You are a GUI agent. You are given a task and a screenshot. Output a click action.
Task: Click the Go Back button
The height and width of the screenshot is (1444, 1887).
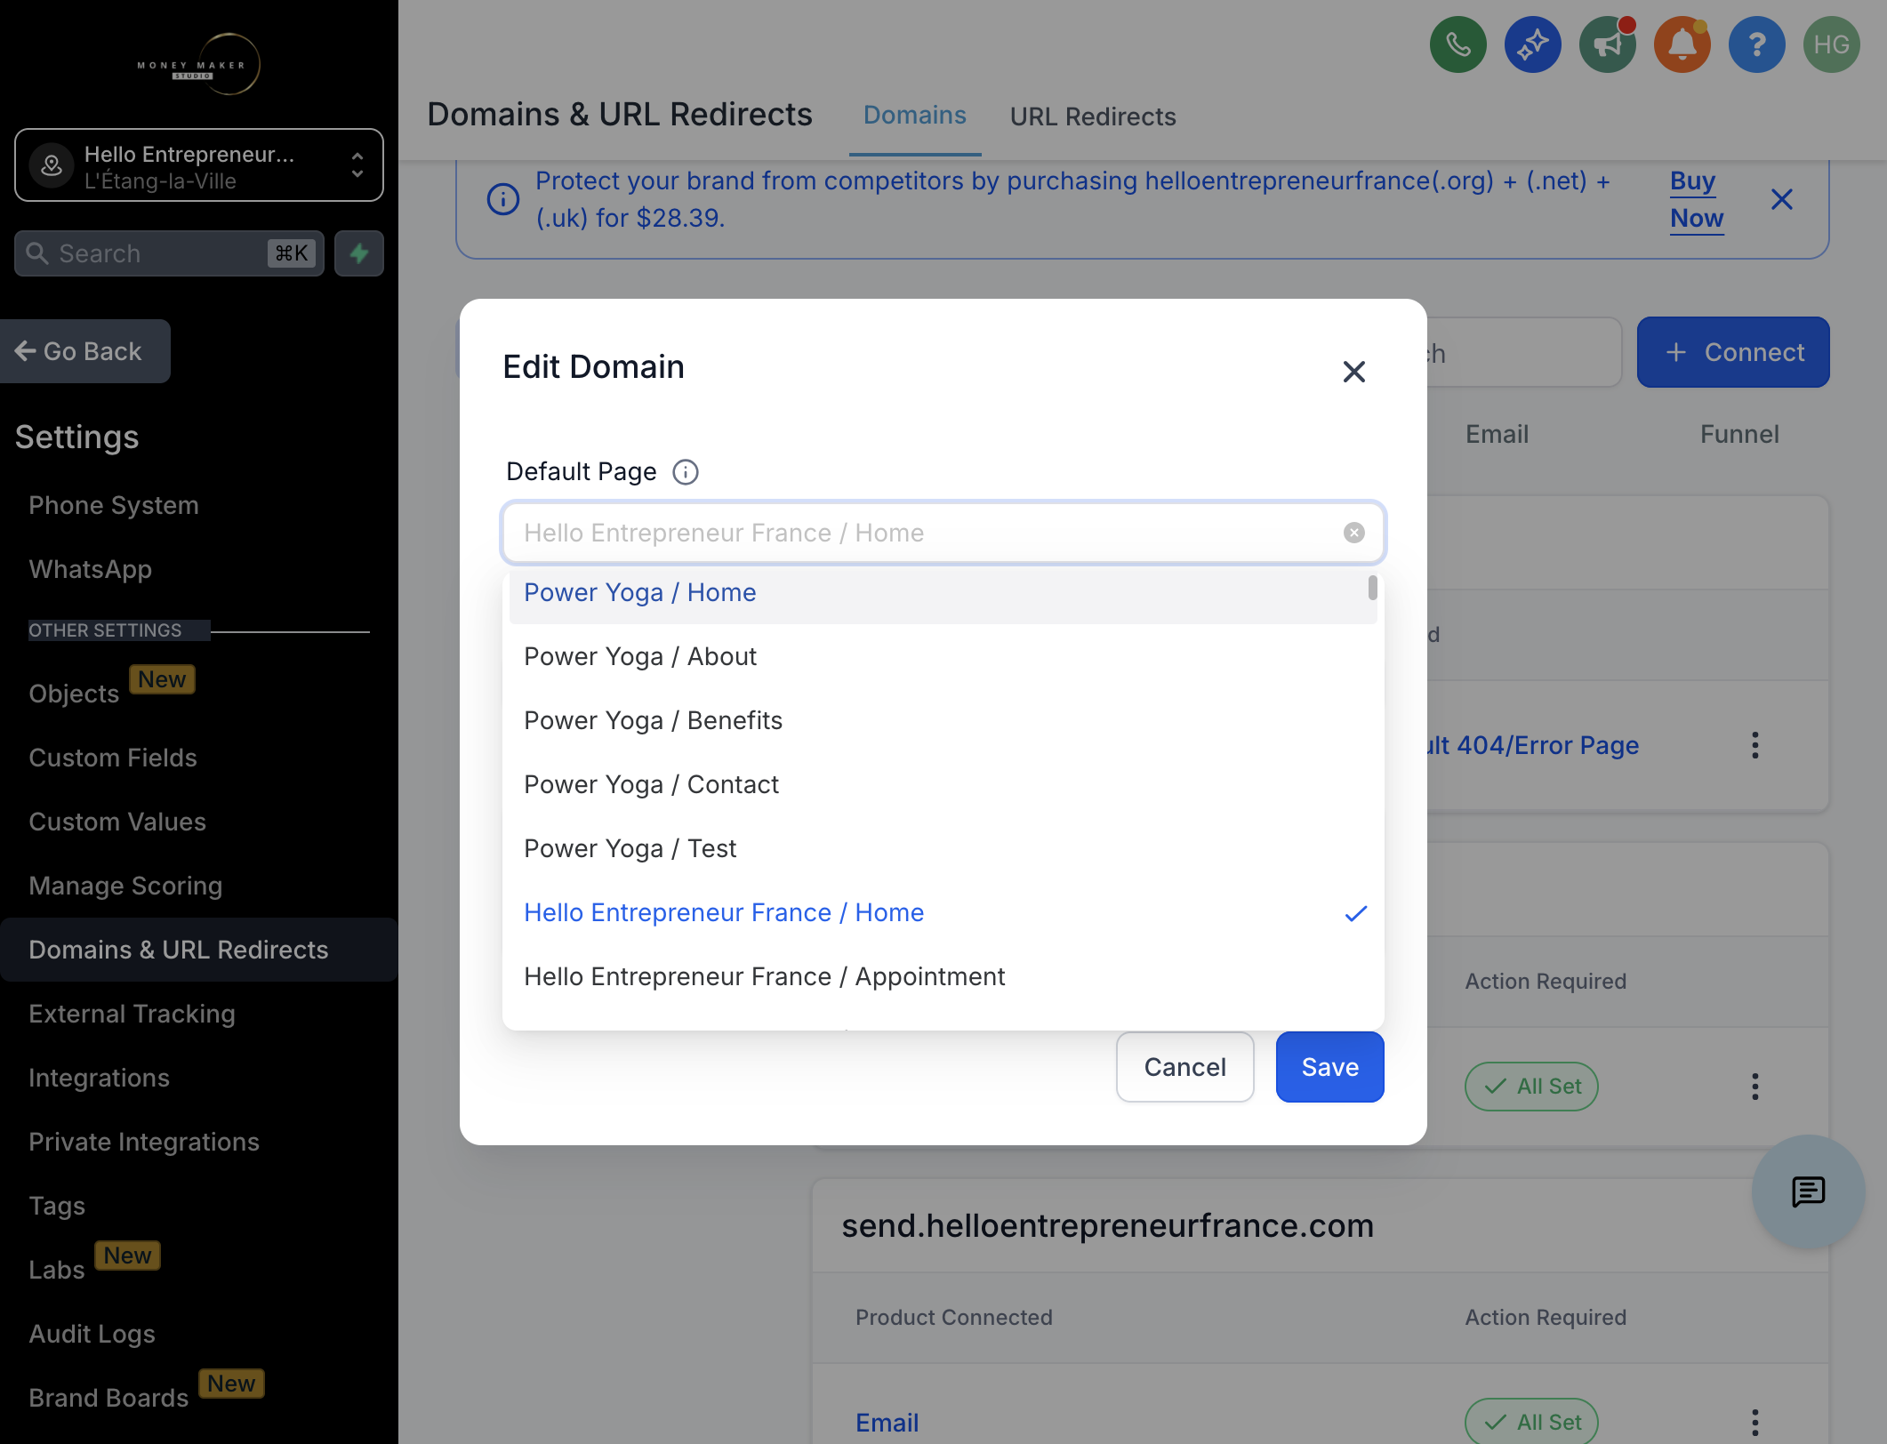[85, 351]
